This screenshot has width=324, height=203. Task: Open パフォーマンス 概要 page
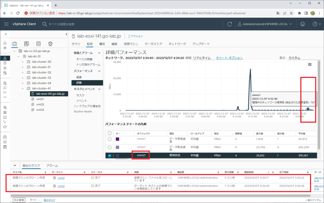tap(79, 77)
